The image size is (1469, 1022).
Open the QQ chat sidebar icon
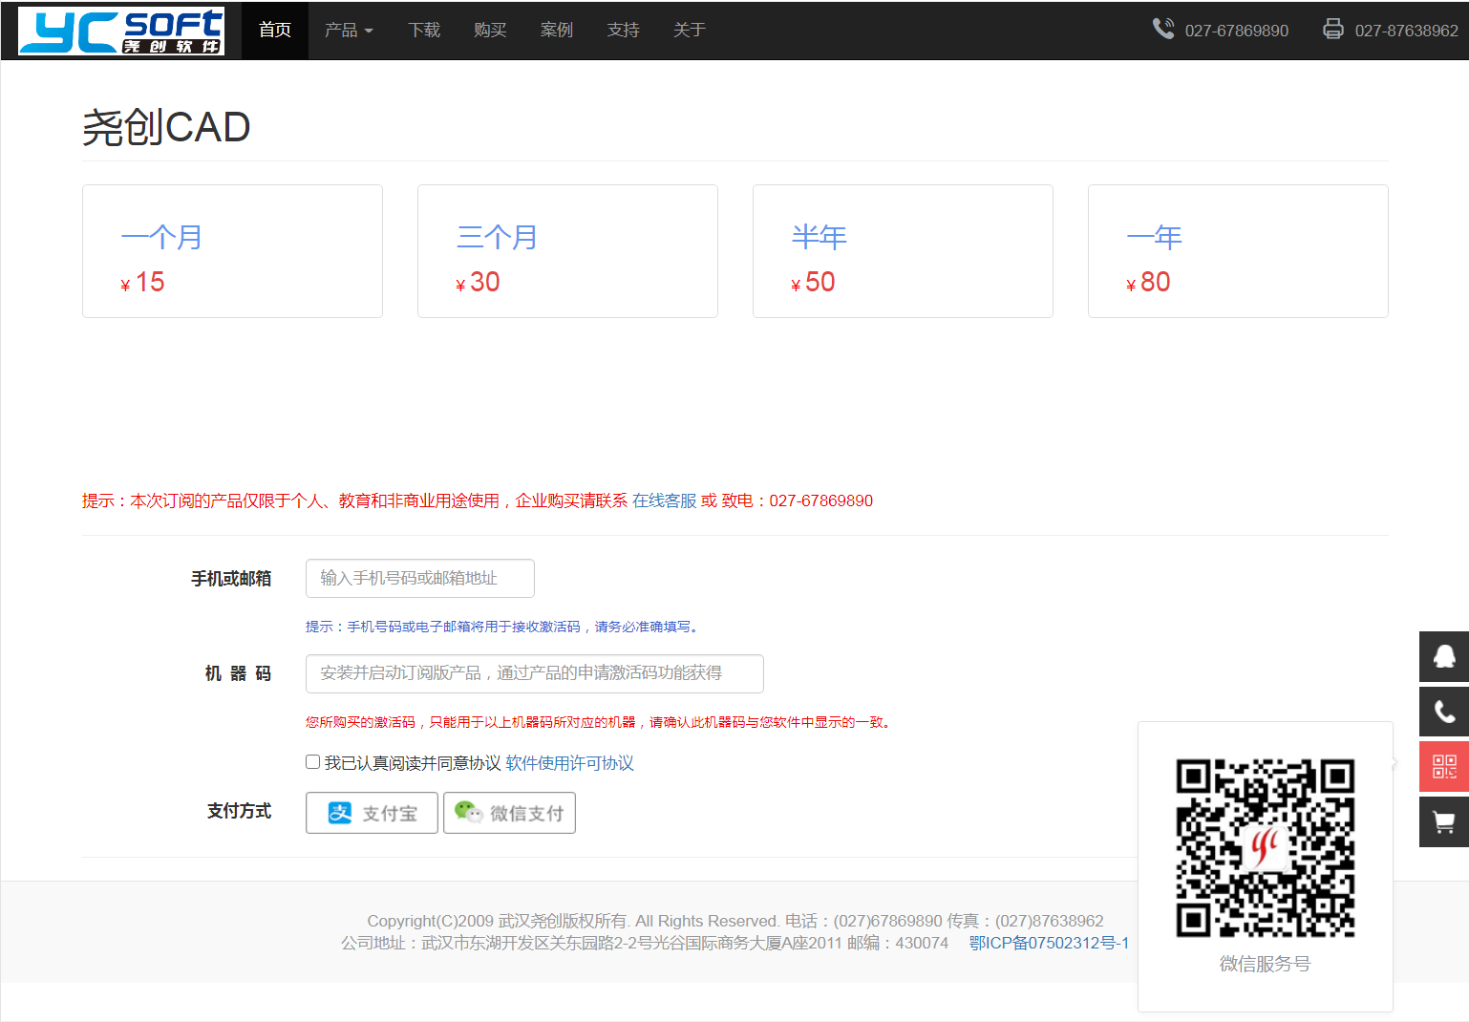tap(1443, 656)
